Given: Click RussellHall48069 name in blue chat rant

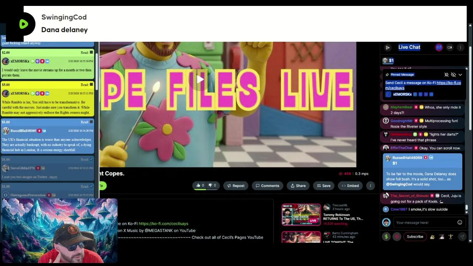Looking at the screenshot, I should [407, 158].
